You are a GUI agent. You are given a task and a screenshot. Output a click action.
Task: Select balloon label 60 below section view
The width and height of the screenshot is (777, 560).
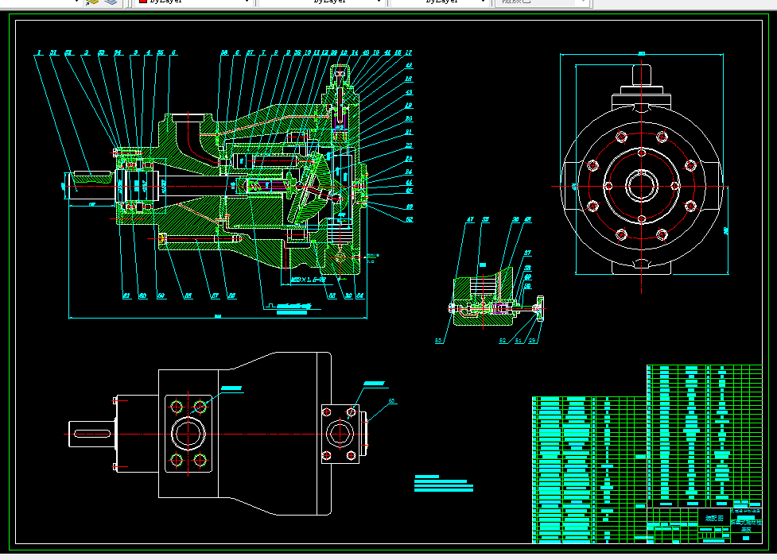point(142,295)
